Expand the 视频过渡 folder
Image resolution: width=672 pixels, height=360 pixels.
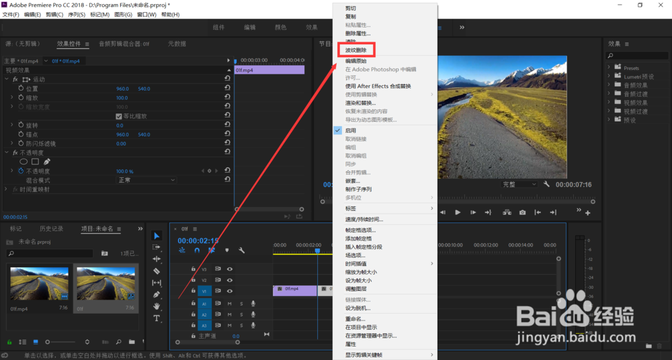tap(609, 111)
